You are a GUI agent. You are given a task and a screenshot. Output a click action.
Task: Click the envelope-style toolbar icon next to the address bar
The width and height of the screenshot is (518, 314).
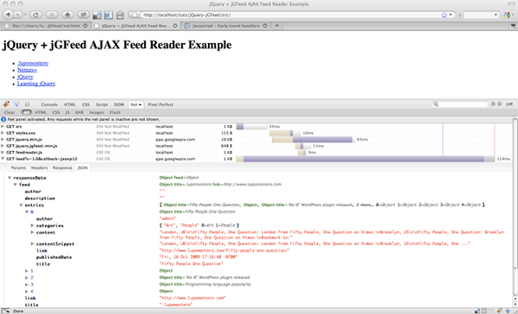[x=120, y=15]
